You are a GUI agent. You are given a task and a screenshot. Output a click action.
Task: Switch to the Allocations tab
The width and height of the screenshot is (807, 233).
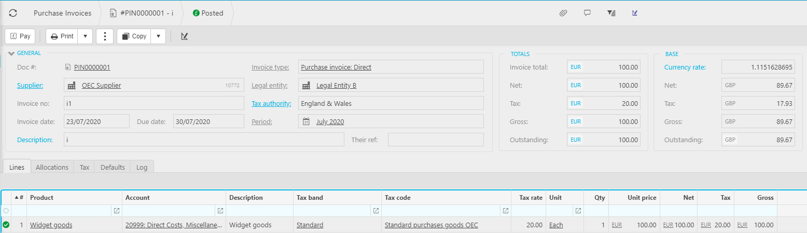pyautogui.click(x=52, y=167)
